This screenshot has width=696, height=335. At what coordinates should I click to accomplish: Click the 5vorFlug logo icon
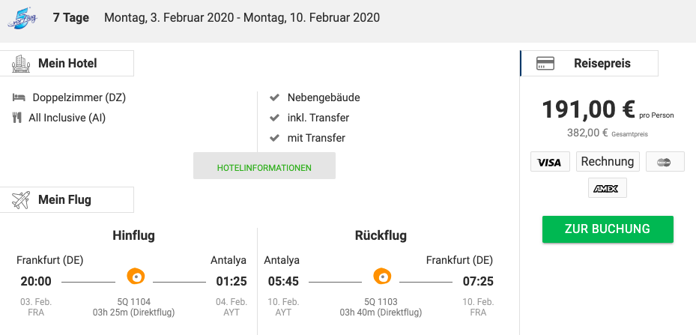click(22, 19)
